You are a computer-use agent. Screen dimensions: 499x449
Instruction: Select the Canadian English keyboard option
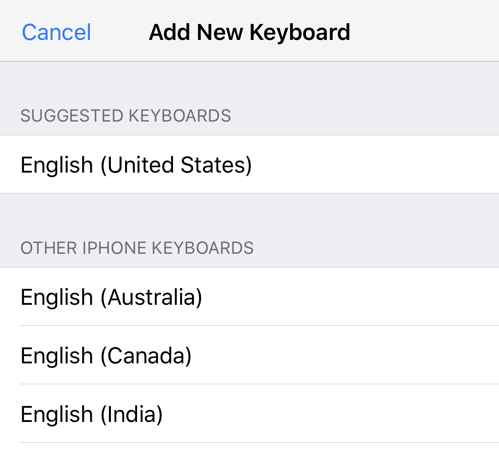tap(106, 355)
